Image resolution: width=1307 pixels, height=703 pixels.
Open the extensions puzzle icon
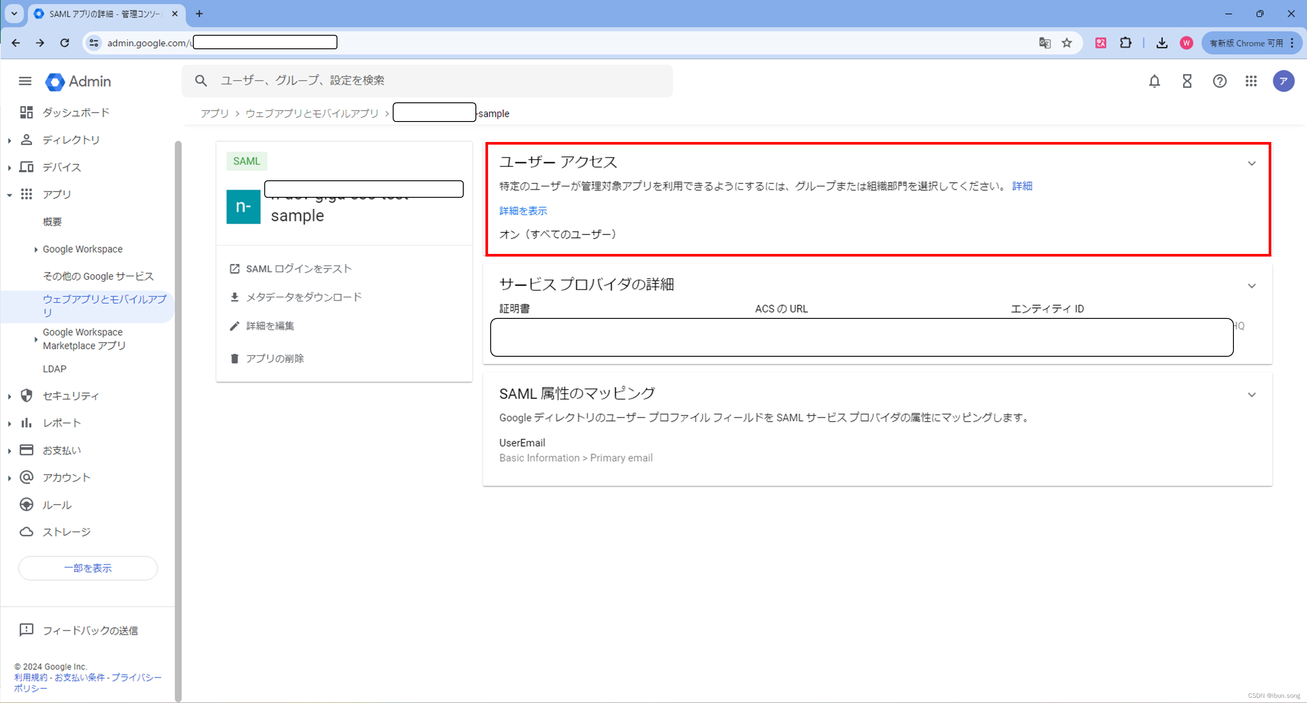1125,43
